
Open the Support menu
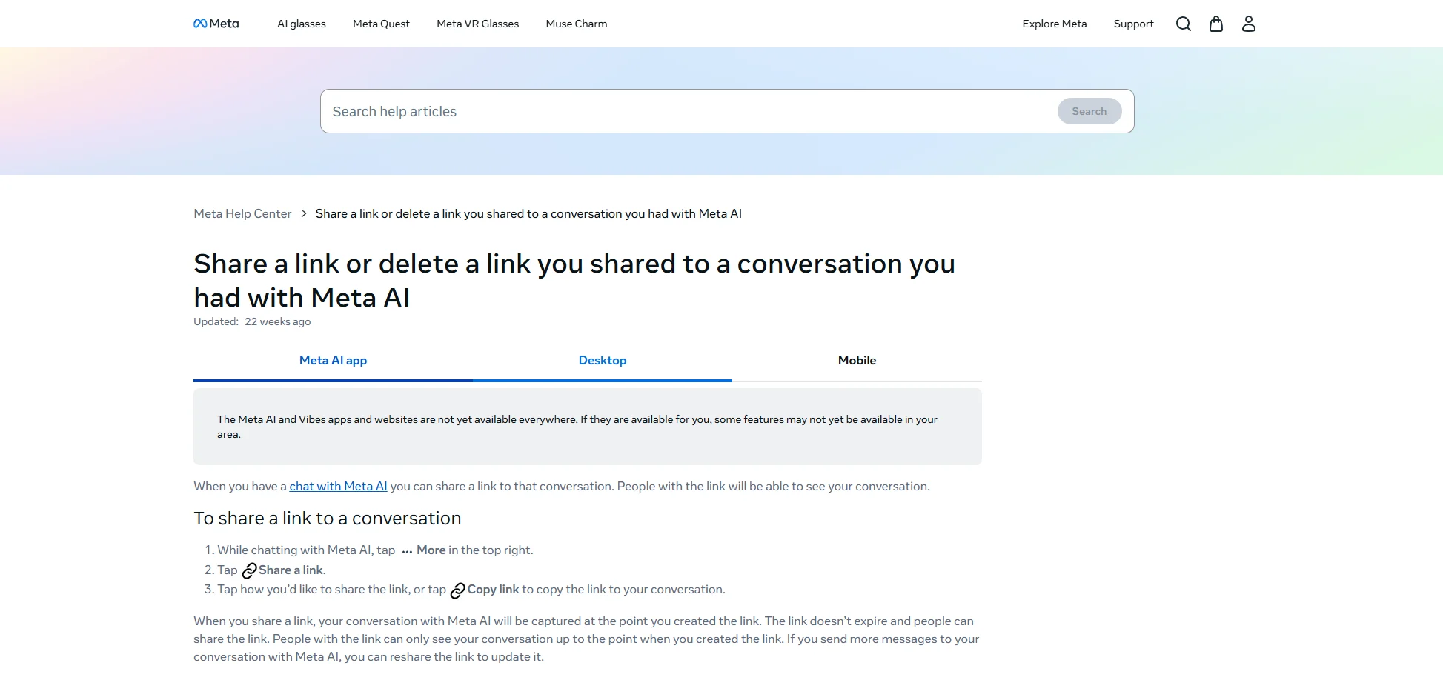point(1134,24)
